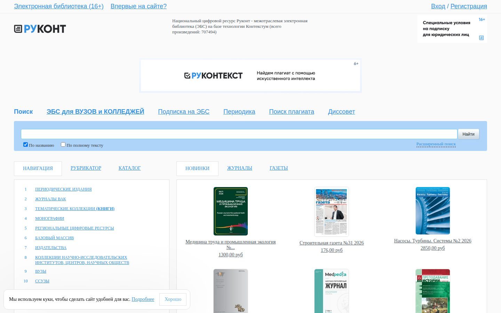
Task: Accept cookies with 'Хорошо' button
Action: tap(173, 299)
